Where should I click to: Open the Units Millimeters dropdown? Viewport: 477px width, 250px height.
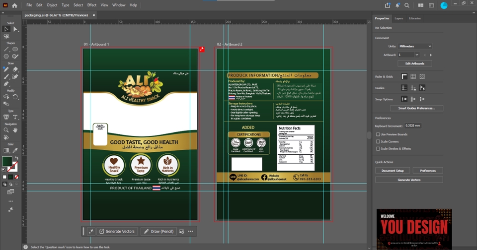(x=415, y=46)
